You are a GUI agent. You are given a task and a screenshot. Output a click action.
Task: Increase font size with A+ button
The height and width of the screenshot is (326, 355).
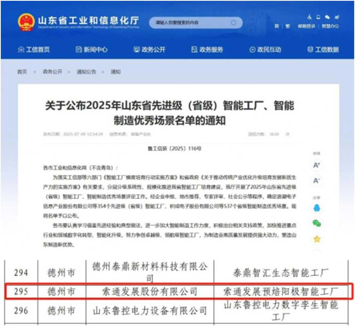tap(317, 165)
